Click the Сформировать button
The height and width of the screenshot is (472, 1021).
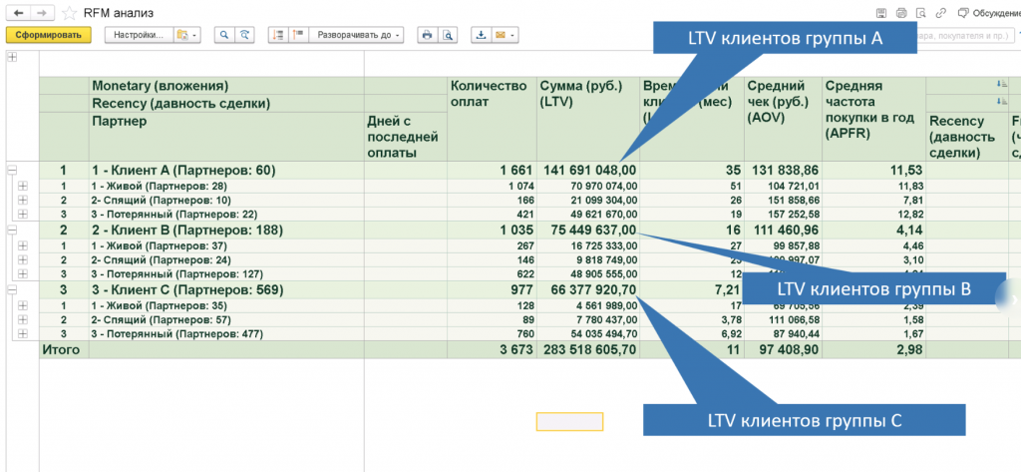(x=48, y=35)
